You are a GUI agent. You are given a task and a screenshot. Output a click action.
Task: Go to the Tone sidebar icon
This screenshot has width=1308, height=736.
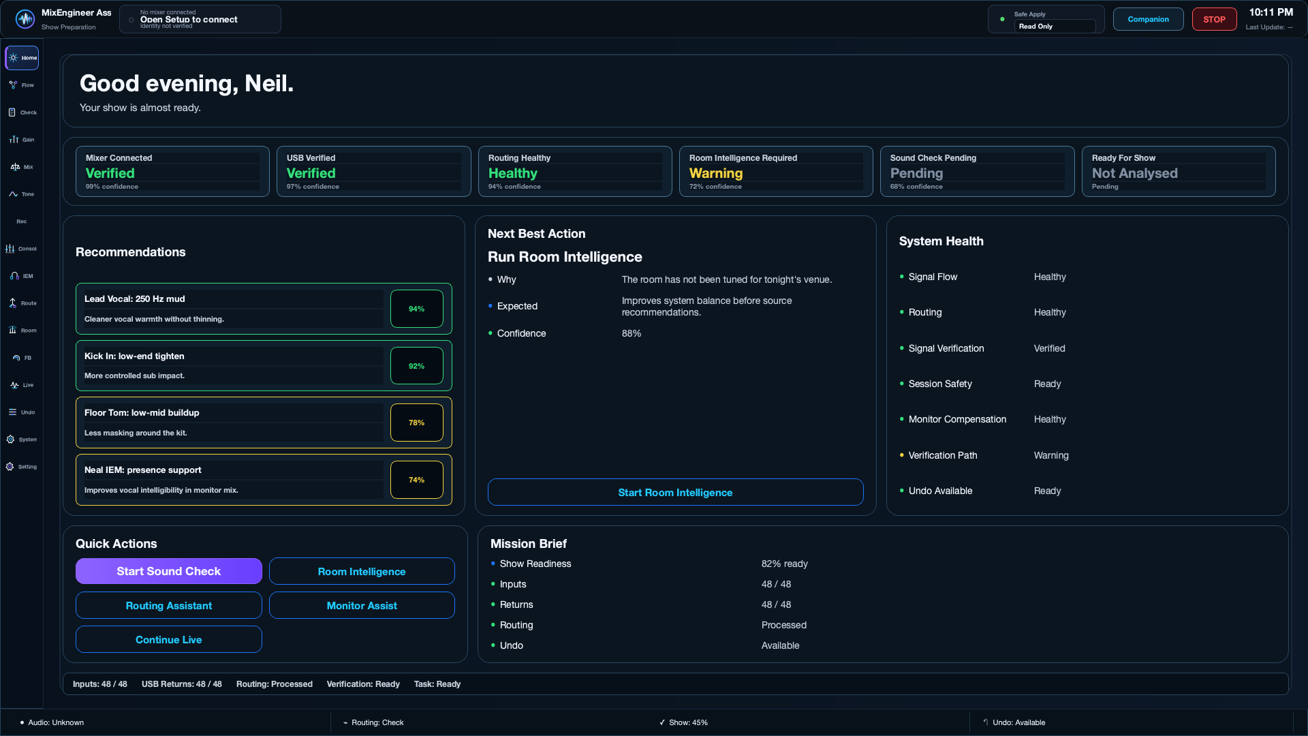(22, 194)
